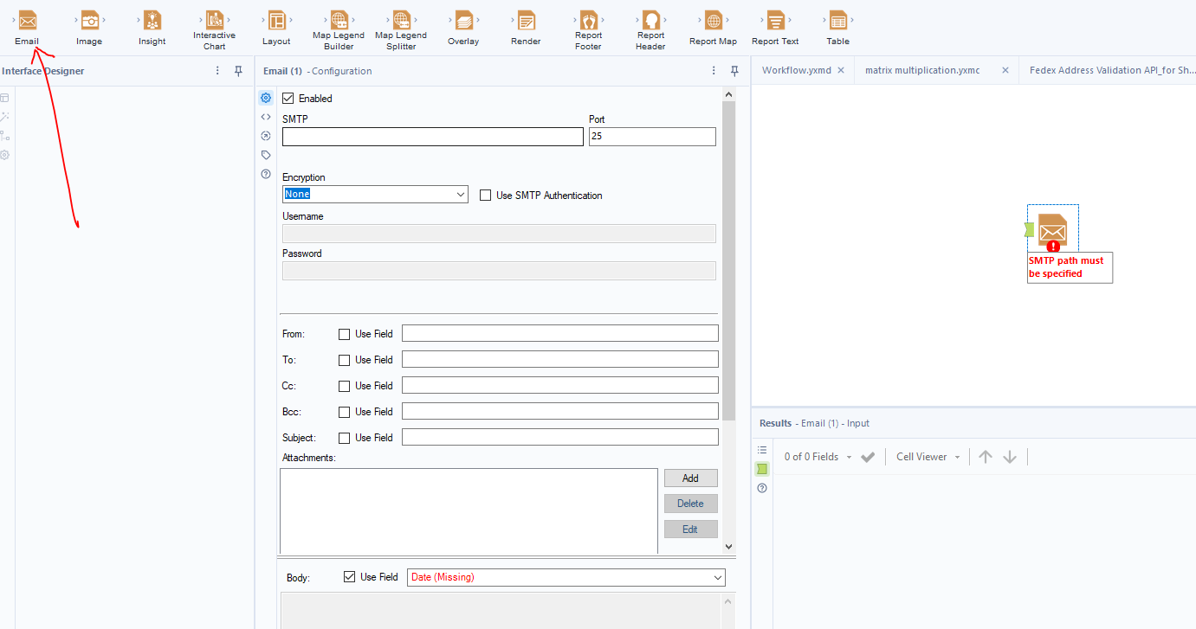Open the Cell Viewer dropdown
1196x629 pixels.
tap(927, 456)
